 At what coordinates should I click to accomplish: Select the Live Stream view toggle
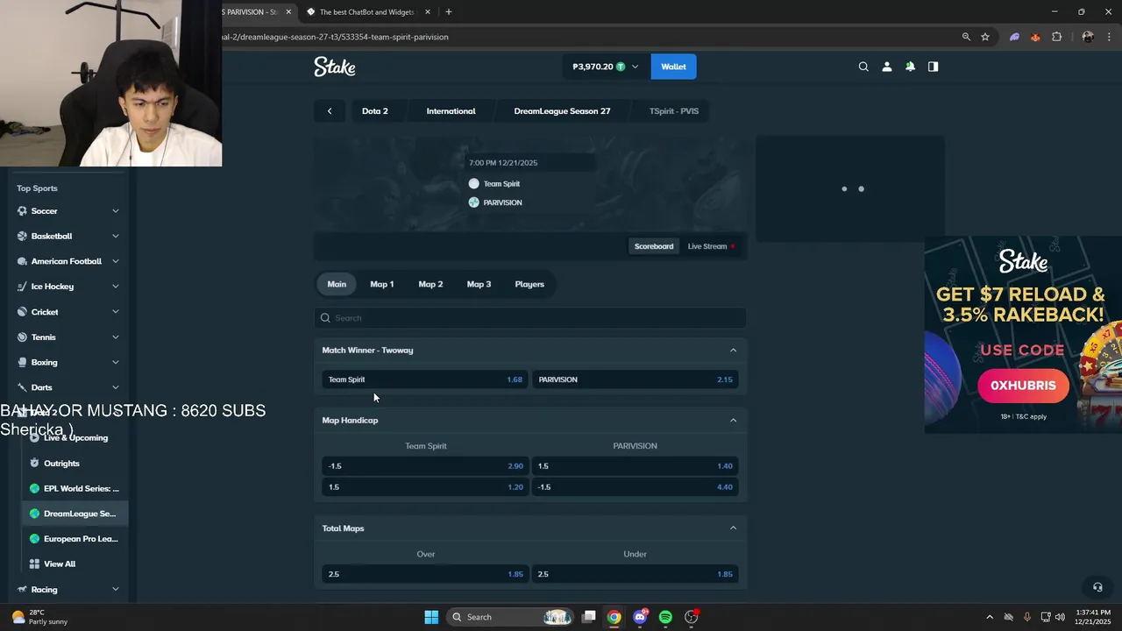click(711, 246)
